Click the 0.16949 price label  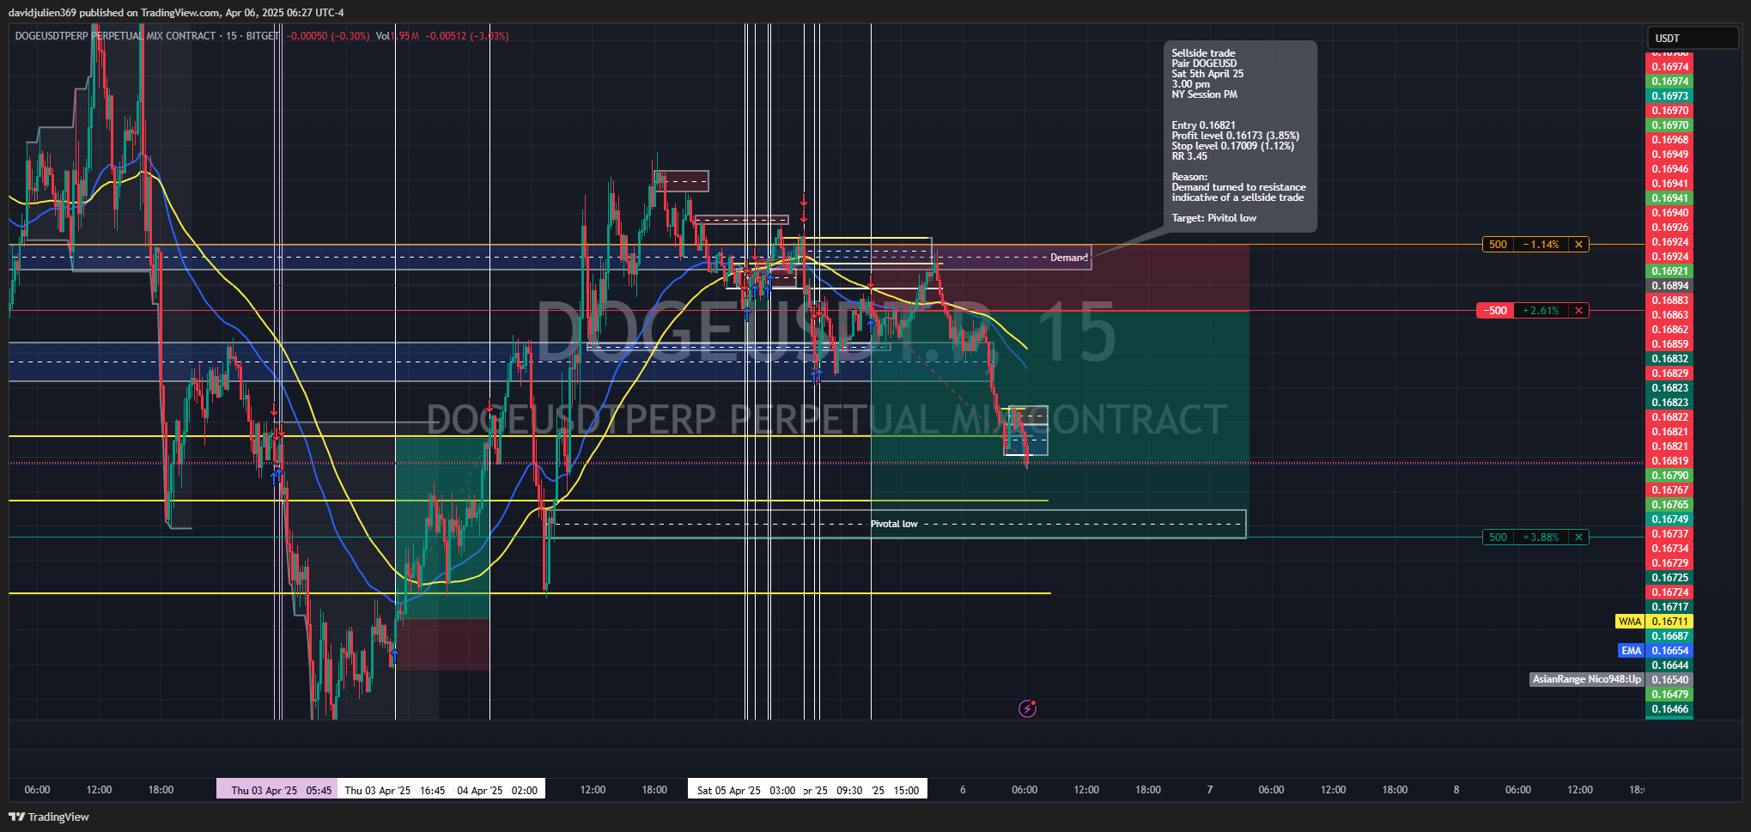(x=1669, y=155)
